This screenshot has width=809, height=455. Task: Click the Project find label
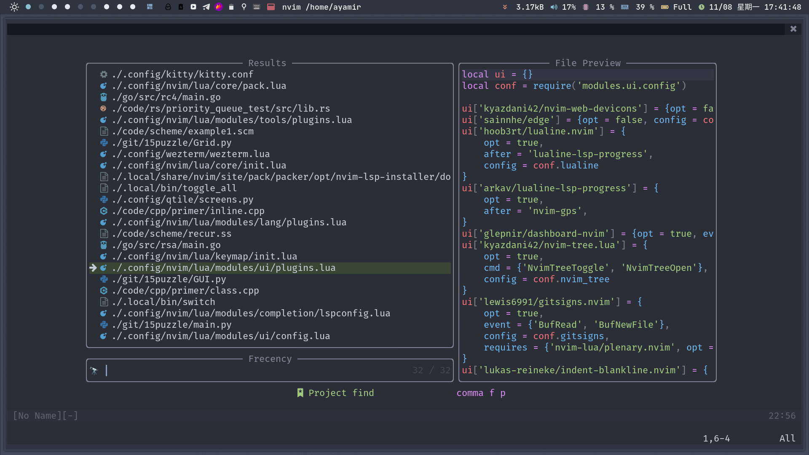(340, 393)
